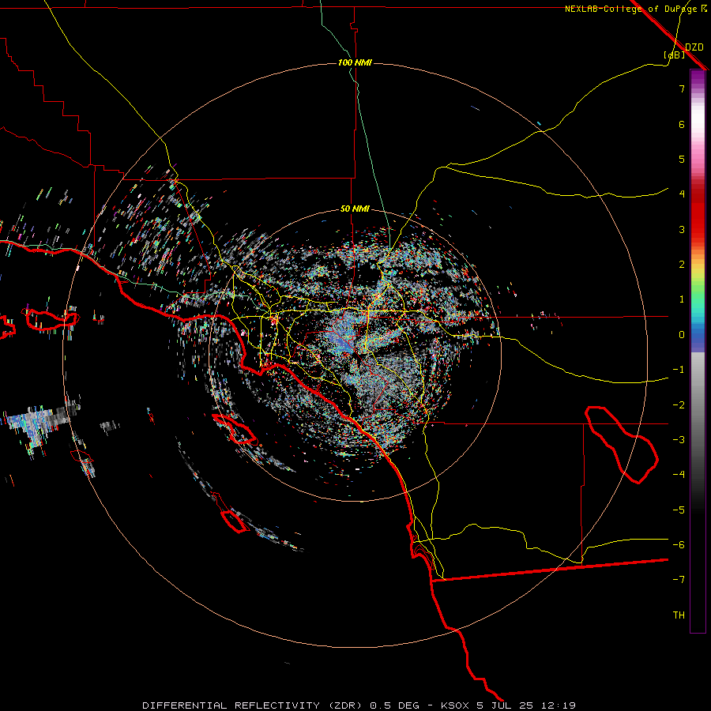The image size is (711, 711).
Task: Click the "-2" value on the color scale
Action: click(679, 405)
